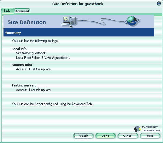Switch to the Advanced tab

(22, 11)
